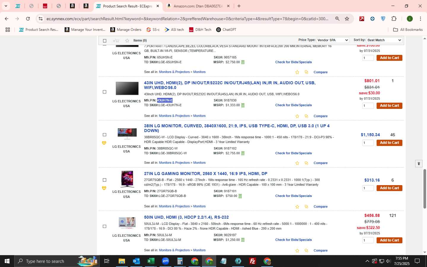Open the Calculator from the taskbar
Screen dimensions: 427x267
(x=180, y=261)
